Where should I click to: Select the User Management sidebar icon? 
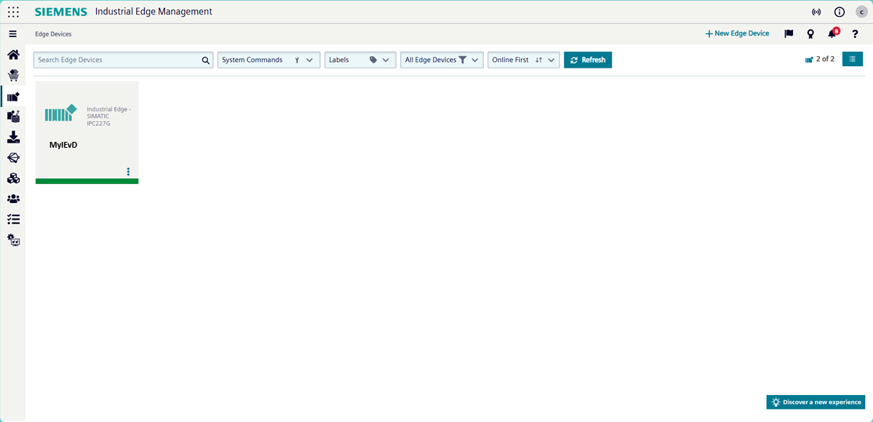coord(12,199)
